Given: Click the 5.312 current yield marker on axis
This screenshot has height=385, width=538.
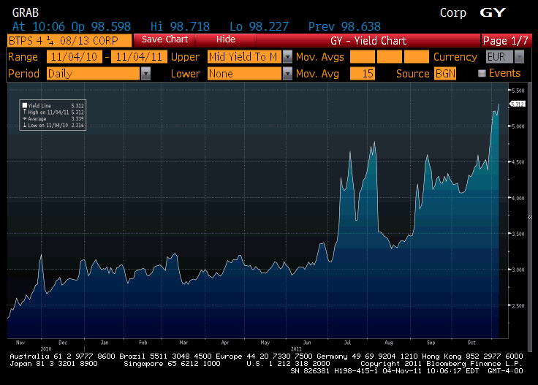Looking at the screenshot, I should pos(518,104).
